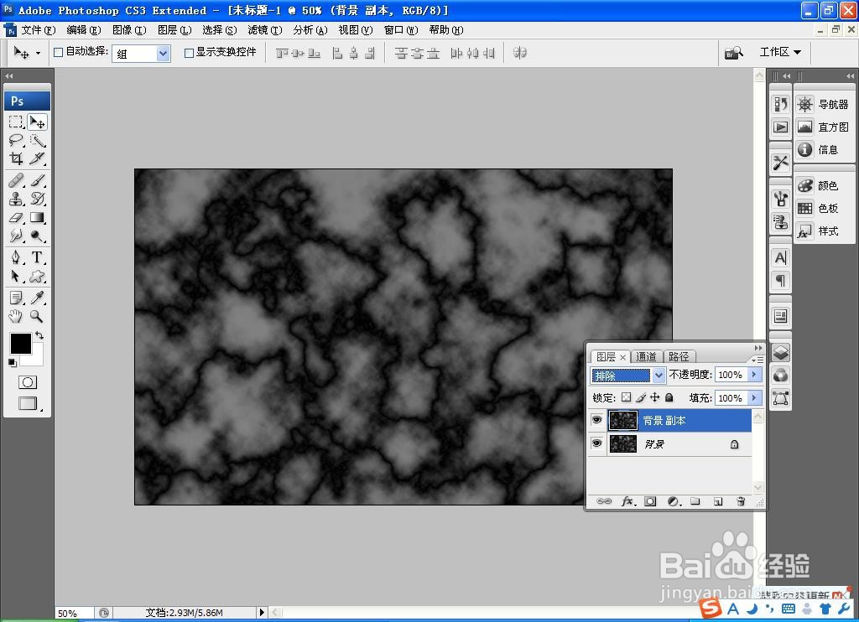Open Adobe Bridge from options bar
The width and height of the screenshot is (859, 622).
733,53
